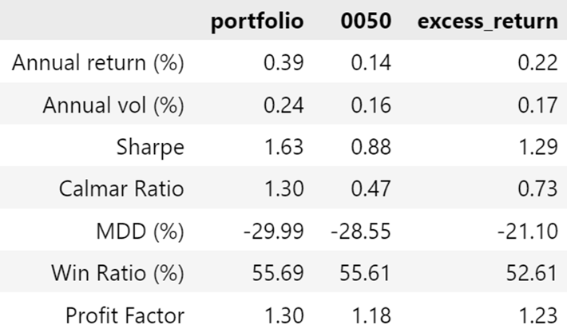Image resolution: width=567 pixels, height=333 pixels.
Task: Select the 0050 Profit Factor value 1.18
Action: coord(369,315)
